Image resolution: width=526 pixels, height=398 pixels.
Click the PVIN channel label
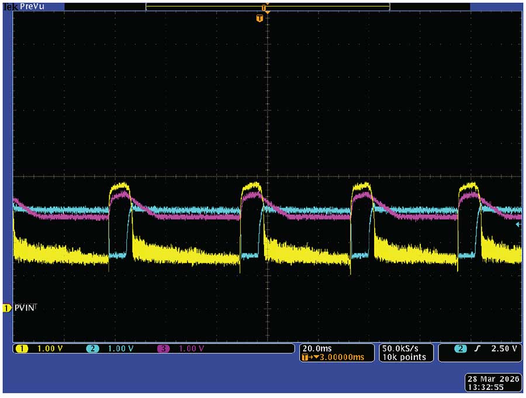point(24,308)
